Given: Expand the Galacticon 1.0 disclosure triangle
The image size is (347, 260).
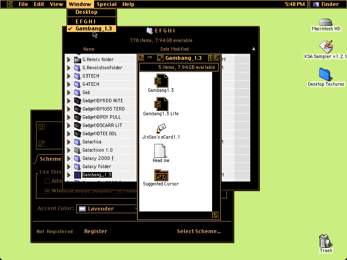Looking at the screenshot, I should 69,150.
